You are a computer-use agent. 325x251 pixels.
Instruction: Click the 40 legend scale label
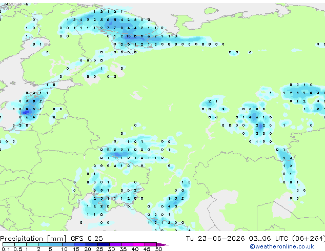(x=135, y=249)
